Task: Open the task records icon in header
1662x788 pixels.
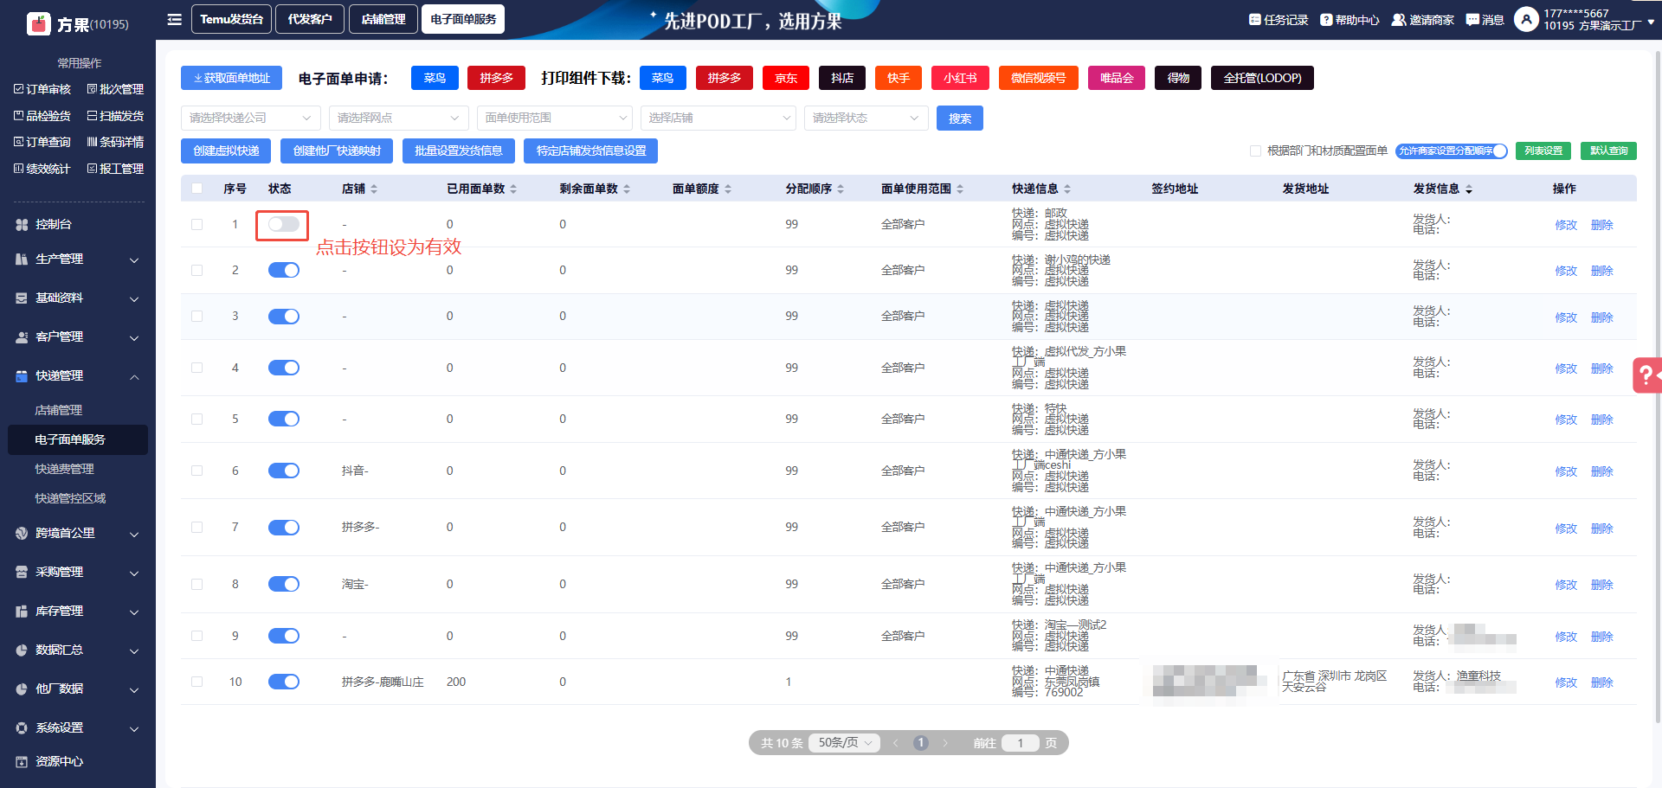Action: 1254,20
